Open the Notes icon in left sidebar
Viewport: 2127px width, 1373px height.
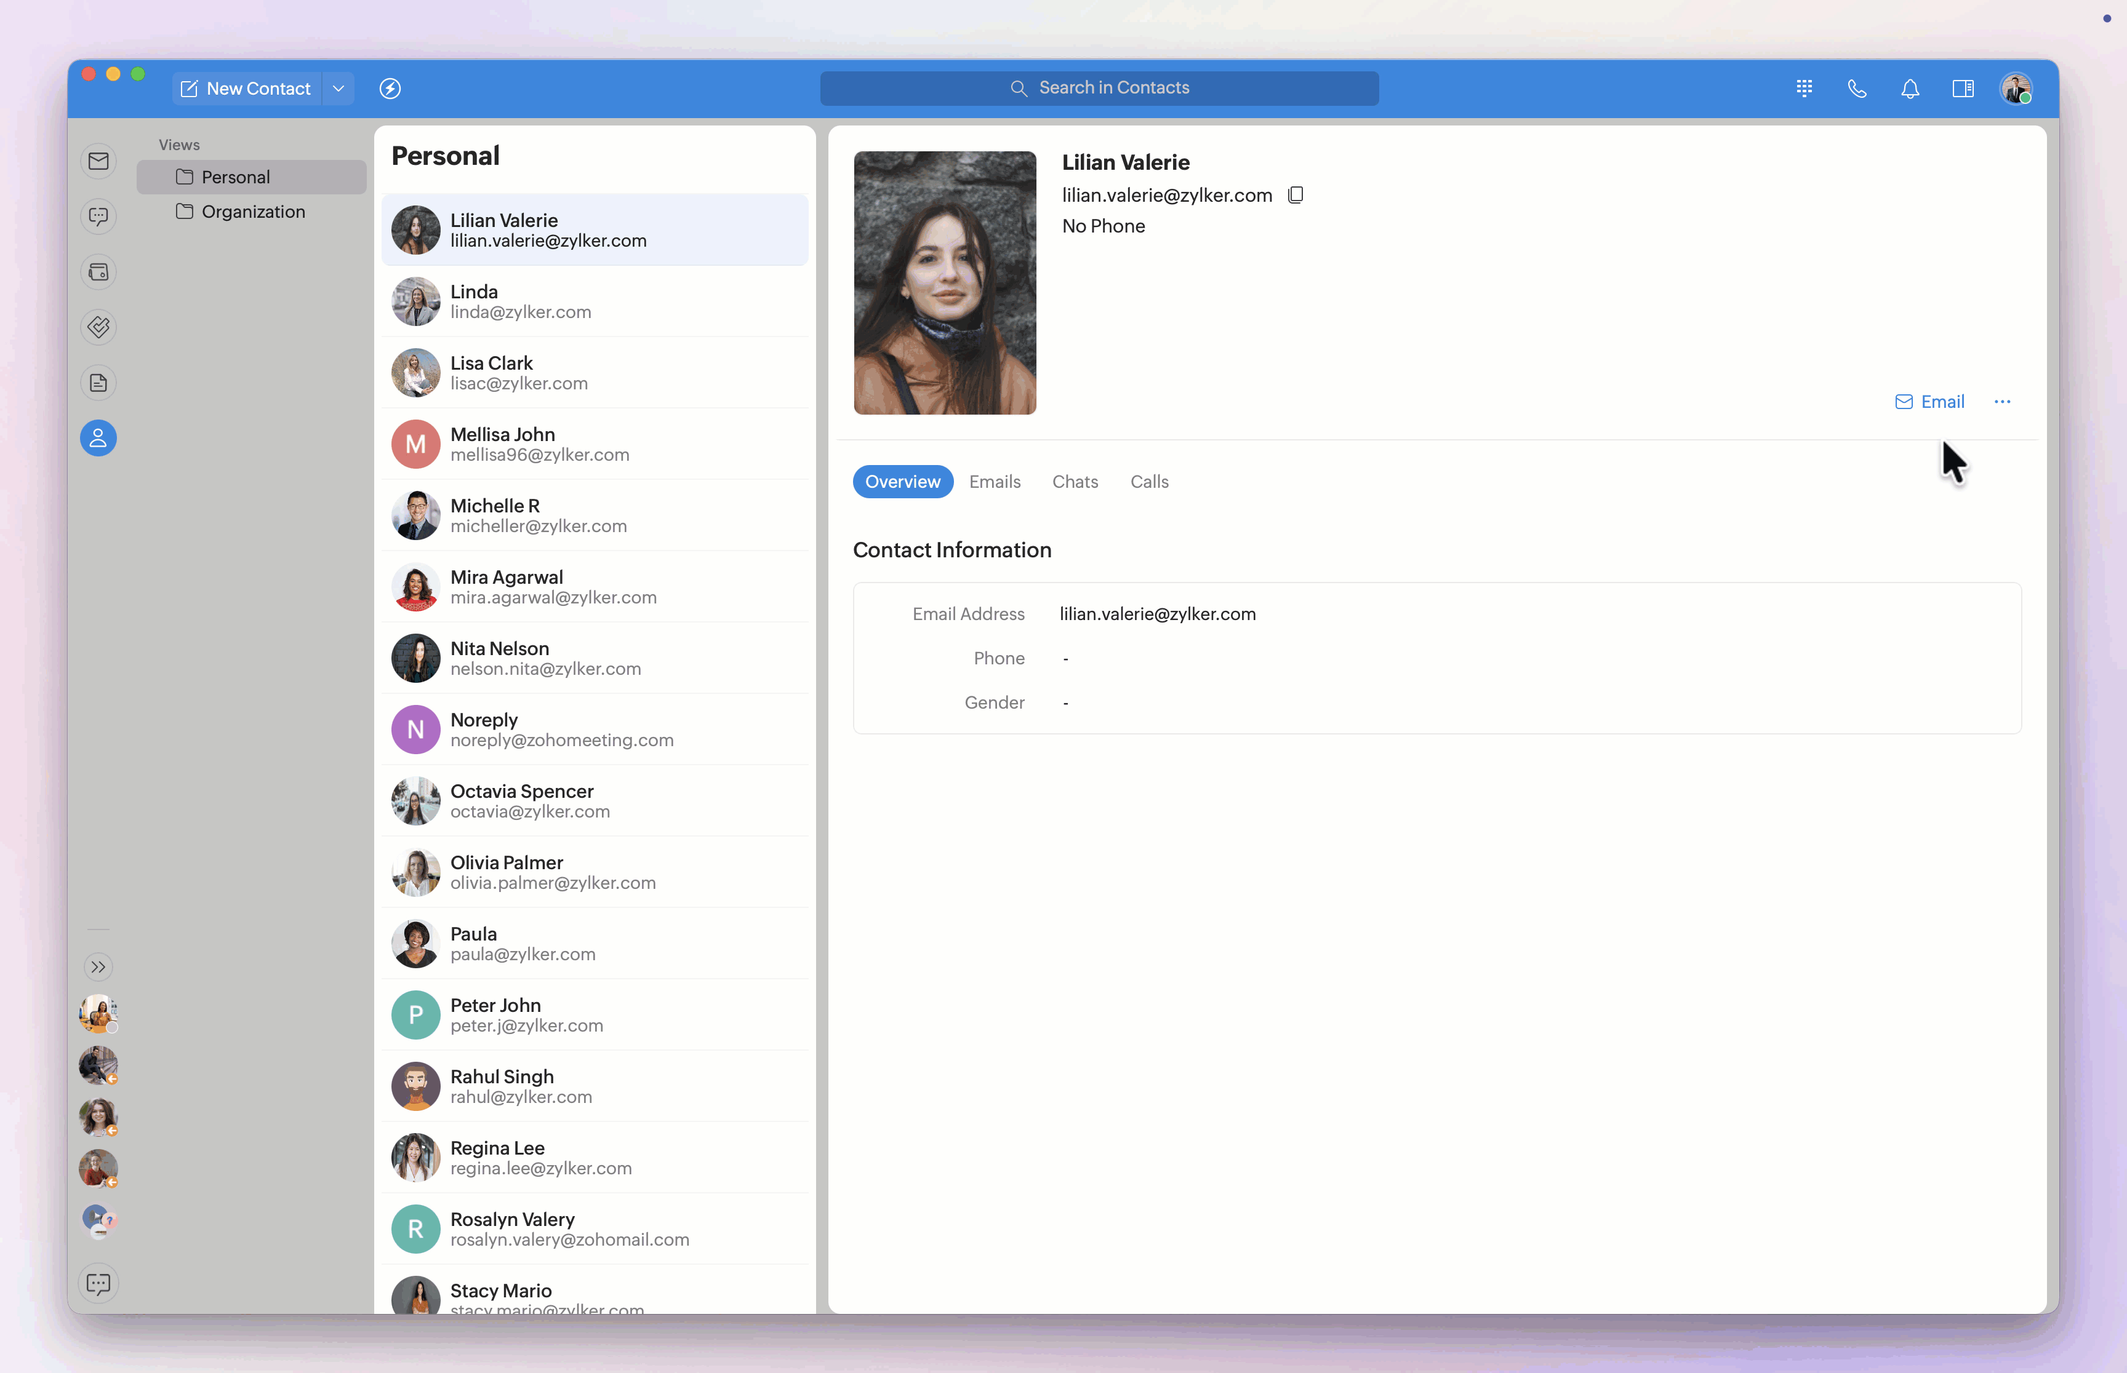click(98, 383)
